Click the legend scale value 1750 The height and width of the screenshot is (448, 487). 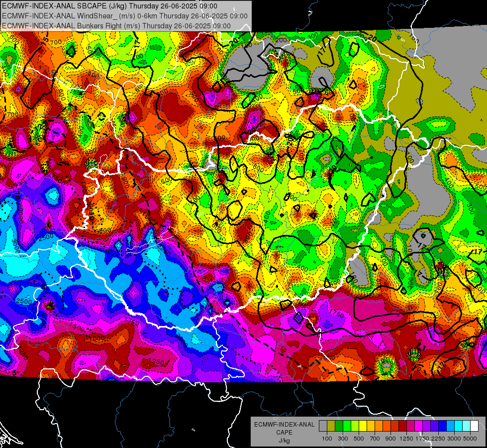(422, 439)
